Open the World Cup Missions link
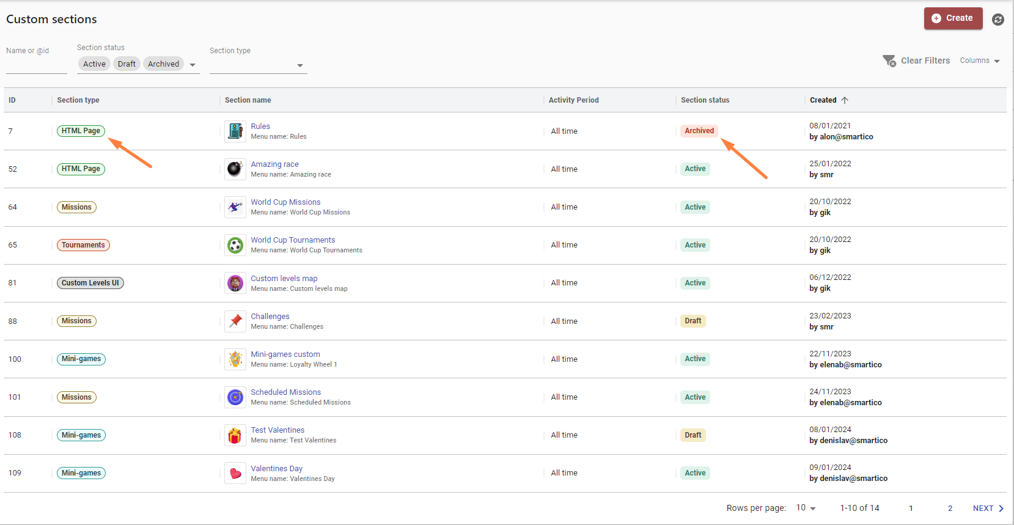 [285, 202]
